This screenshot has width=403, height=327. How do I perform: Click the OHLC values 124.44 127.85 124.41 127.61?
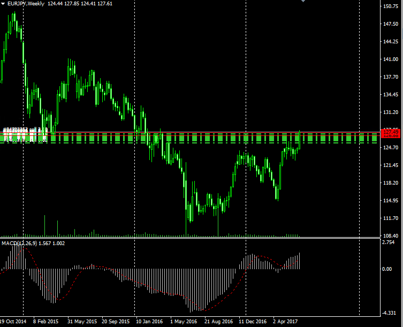click(80, 4)
